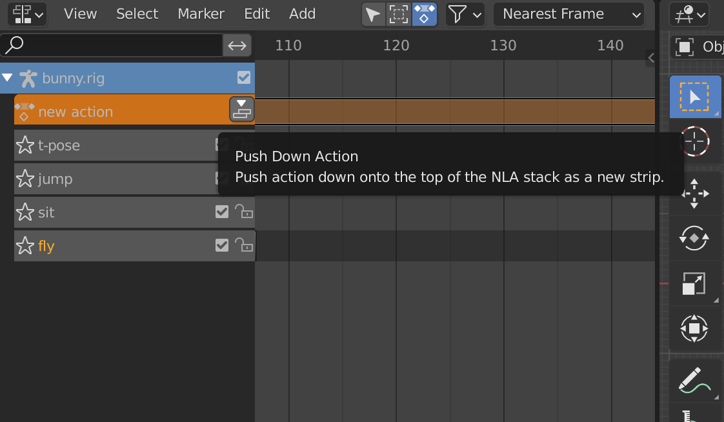The height and width of the screenshot is (422, 724).
Task: Select the Move tool
Action: [x=696, y=194]
